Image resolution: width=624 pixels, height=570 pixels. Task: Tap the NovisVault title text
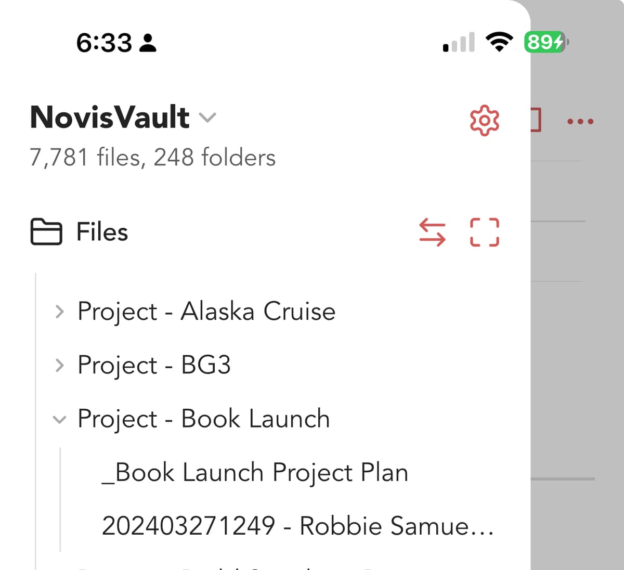pos(110,117)
